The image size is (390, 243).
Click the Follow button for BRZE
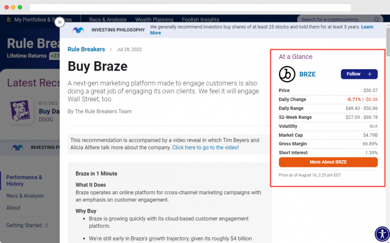pyautogui.click(x=359, y=74)
